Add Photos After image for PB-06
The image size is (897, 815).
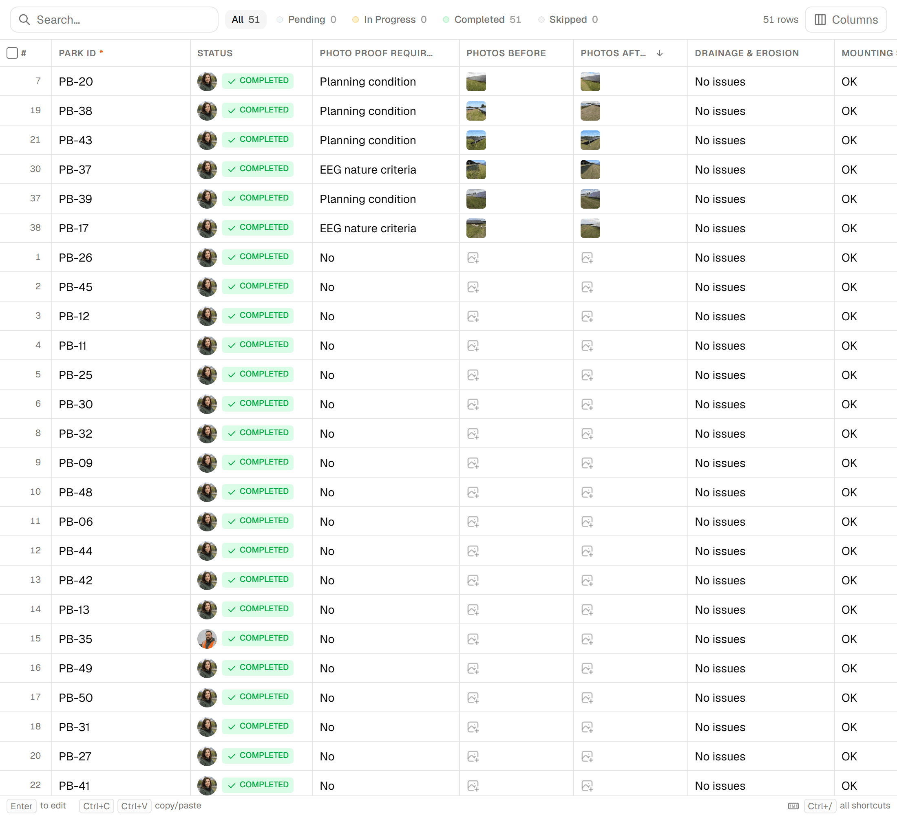point(587,522)
